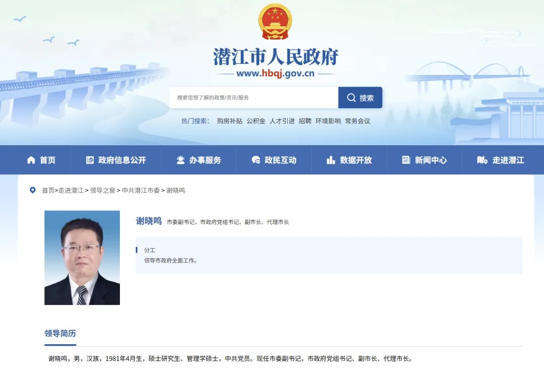
Task: Click 谢晓鸣 in the breadcrumb
Action: point(176,190)
